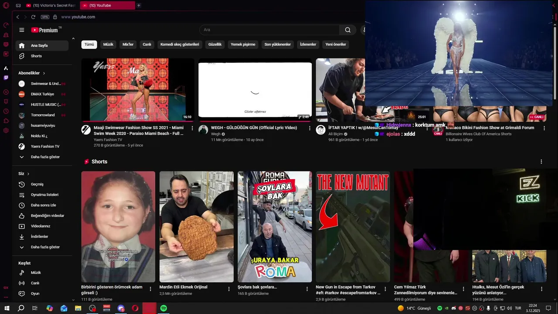Select the Tümü filter chip
This screenshot has height=314, width=558.
tap(89, 44)
